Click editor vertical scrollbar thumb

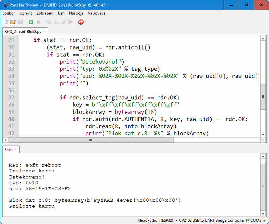click(263, 96)
